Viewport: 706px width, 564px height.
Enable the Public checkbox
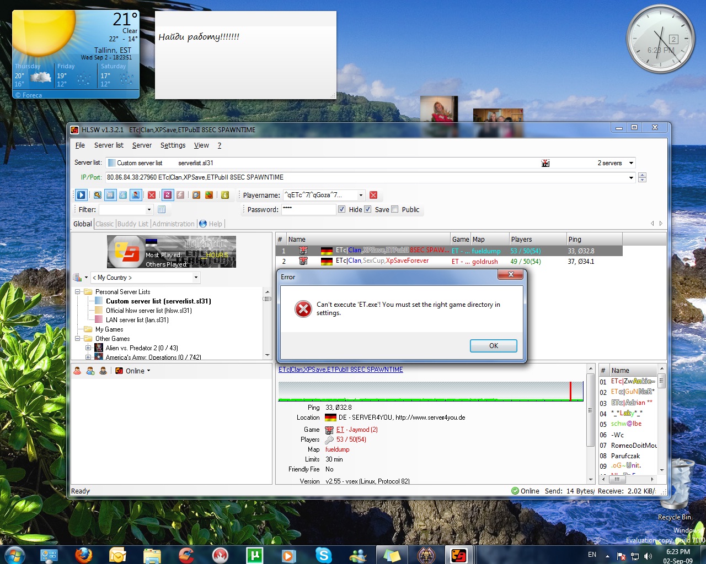pyautogui.click(x=394, y=209)
